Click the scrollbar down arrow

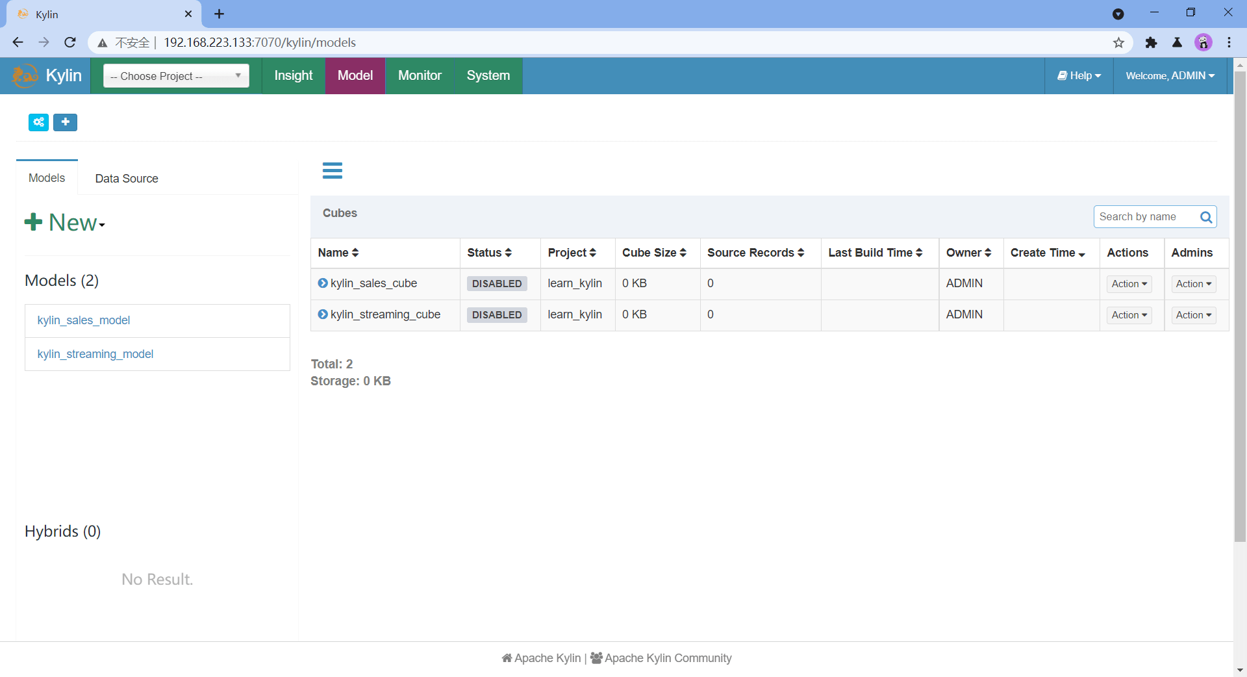tap(1240, 670)
